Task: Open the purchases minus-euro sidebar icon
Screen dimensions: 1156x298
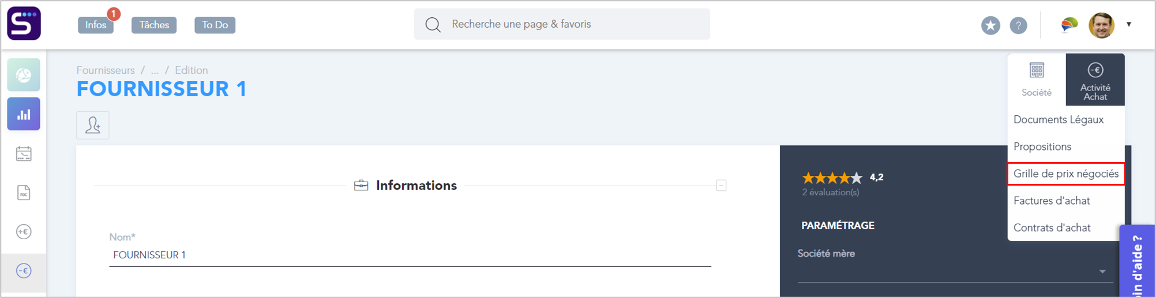Action: (24, 271)
